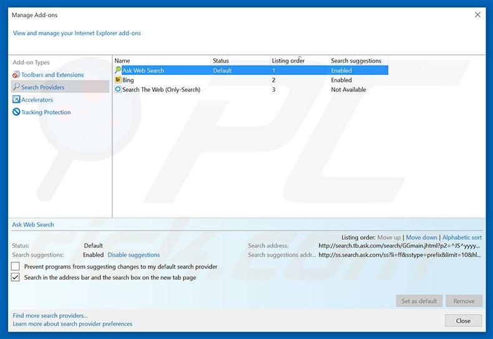Select the Bing search provider row

pyautogui.click(x=251, y=80)
